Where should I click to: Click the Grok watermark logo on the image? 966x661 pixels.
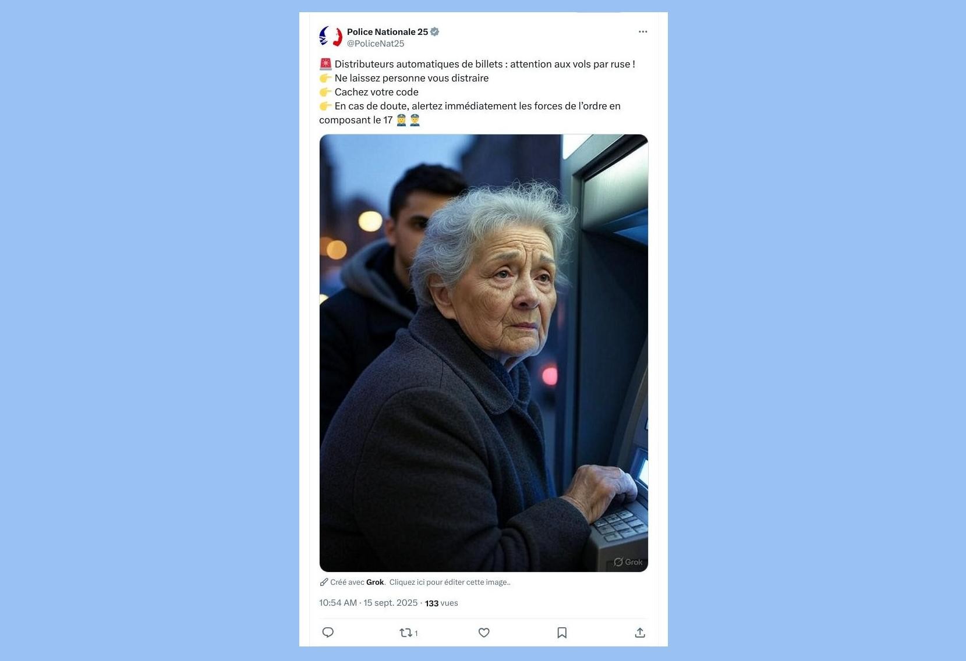(x=628, y=562)
